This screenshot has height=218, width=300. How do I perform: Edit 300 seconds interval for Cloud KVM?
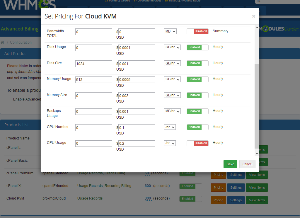coord(148,198)
